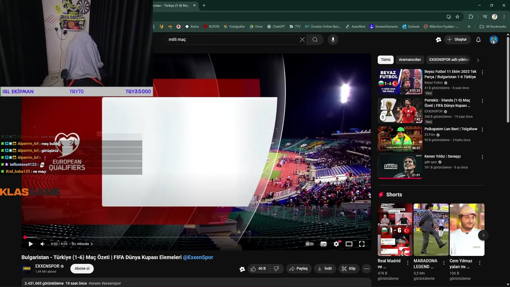Open YouTube notifications bell
Viewport: 510px width, 287px height.
(x=479, y=39)
